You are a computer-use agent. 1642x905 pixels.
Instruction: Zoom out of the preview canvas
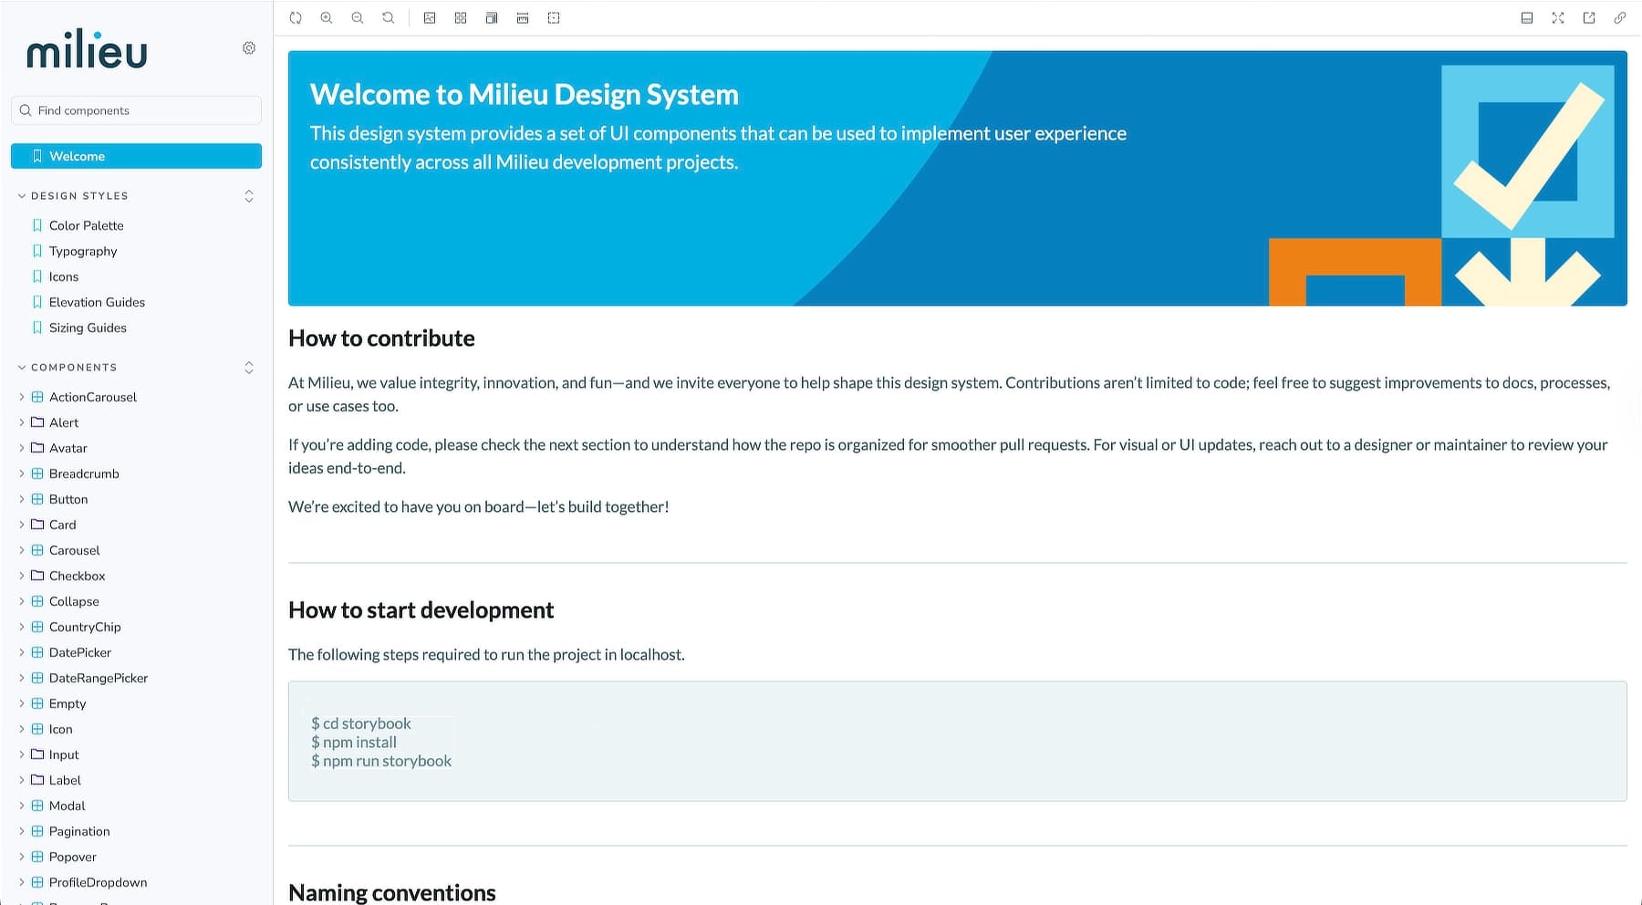358,17
